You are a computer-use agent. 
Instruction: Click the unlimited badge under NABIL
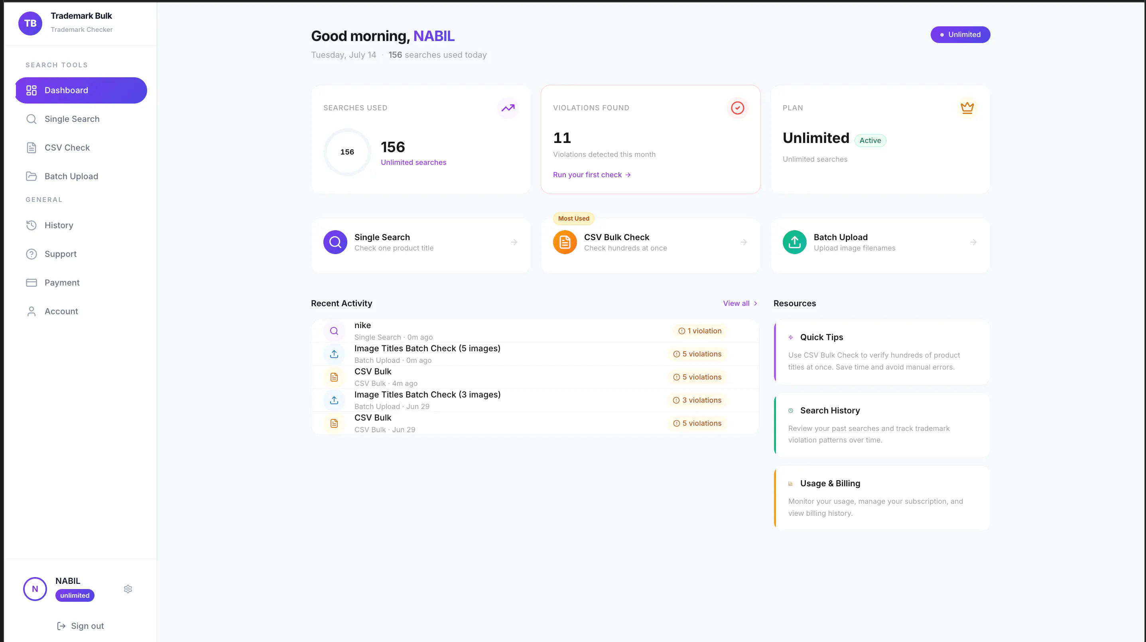point(75,596)
